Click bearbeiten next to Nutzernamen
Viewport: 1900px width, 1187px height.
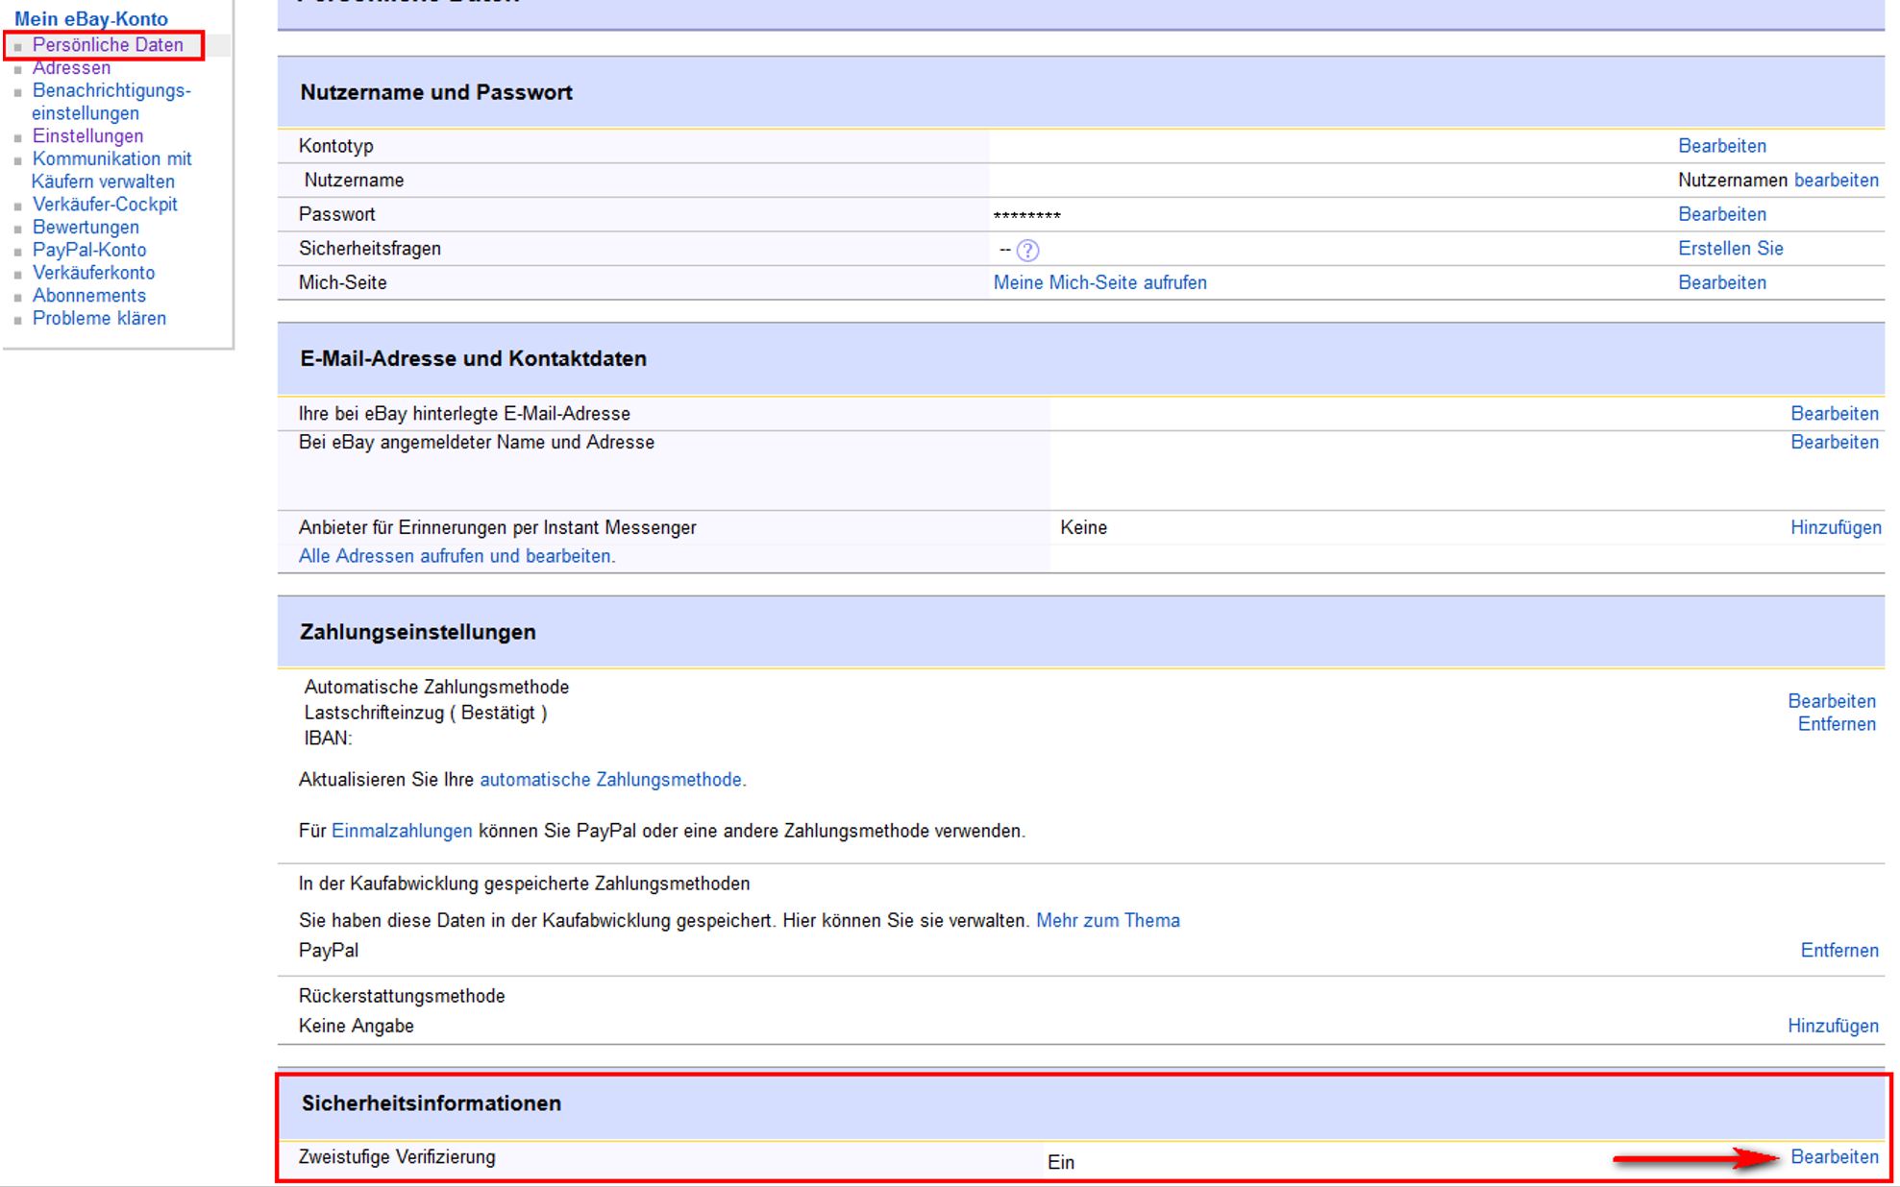pos(1836,181)
